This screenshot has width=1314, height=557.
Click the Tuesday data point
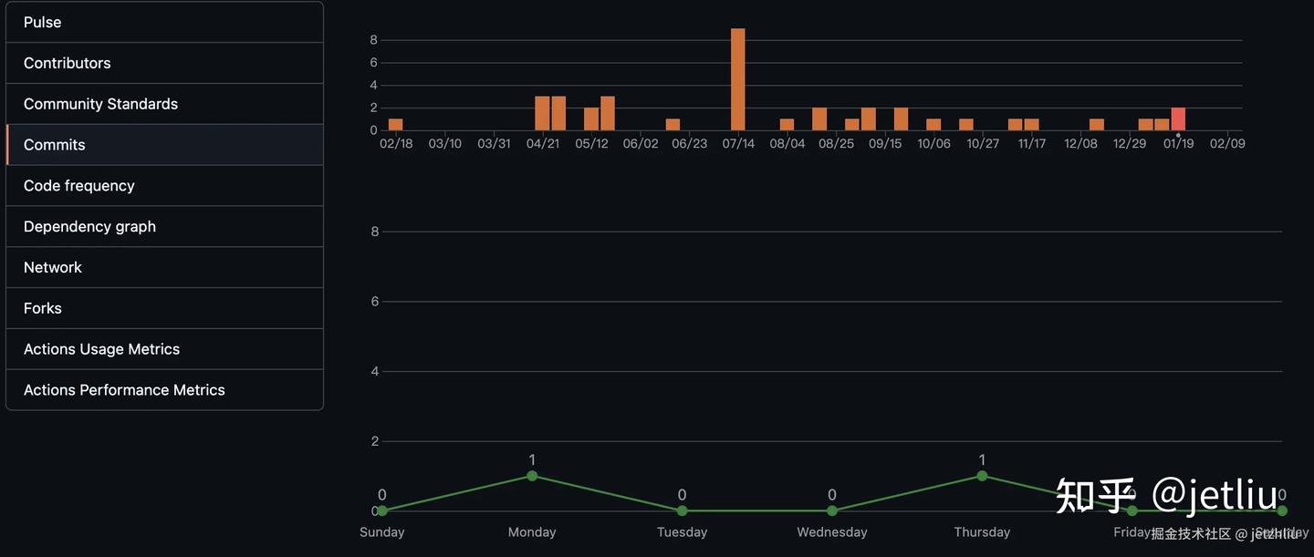(x=682, y=511)
